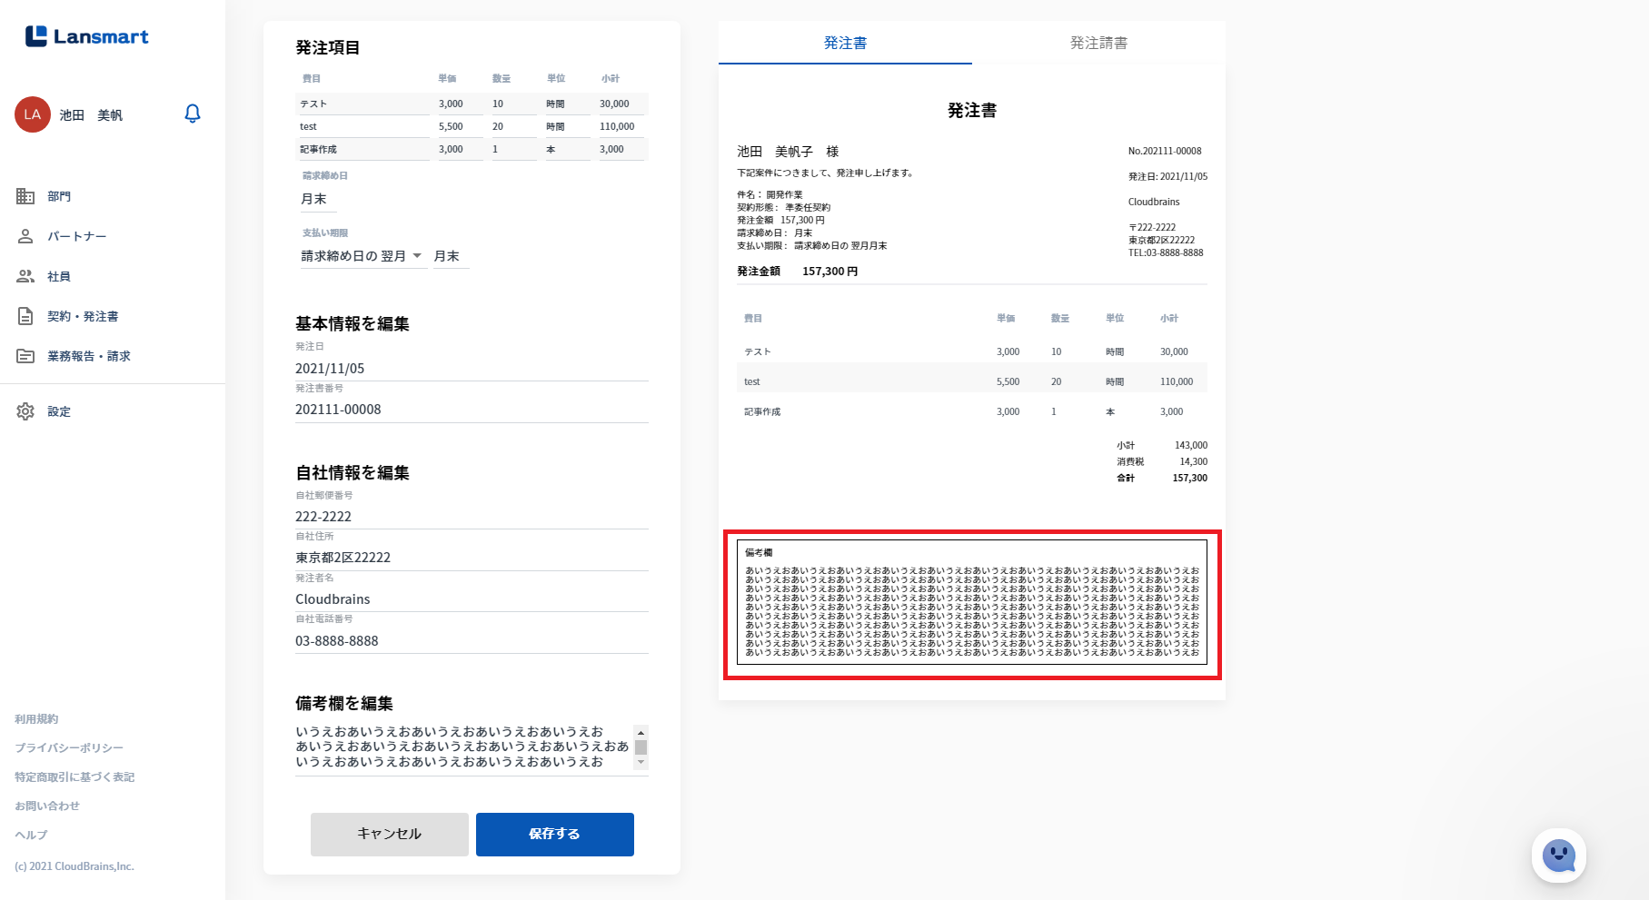
Task: Open the プライバシーポリシー link
Action: (69, 747)
